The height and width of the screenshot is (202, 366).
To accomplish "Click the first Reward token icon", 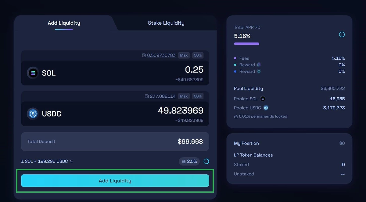I will click(259, 65).
